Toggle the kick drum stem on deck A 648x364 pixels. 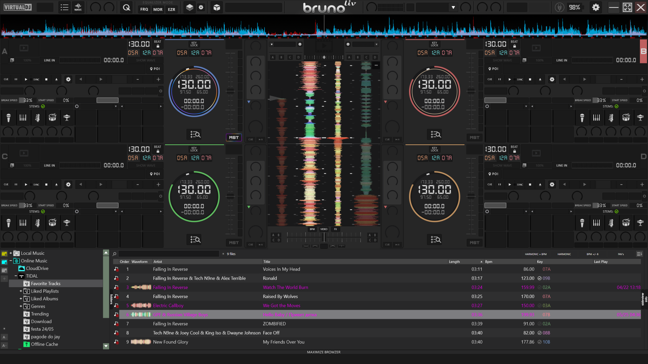coord(52,118)
